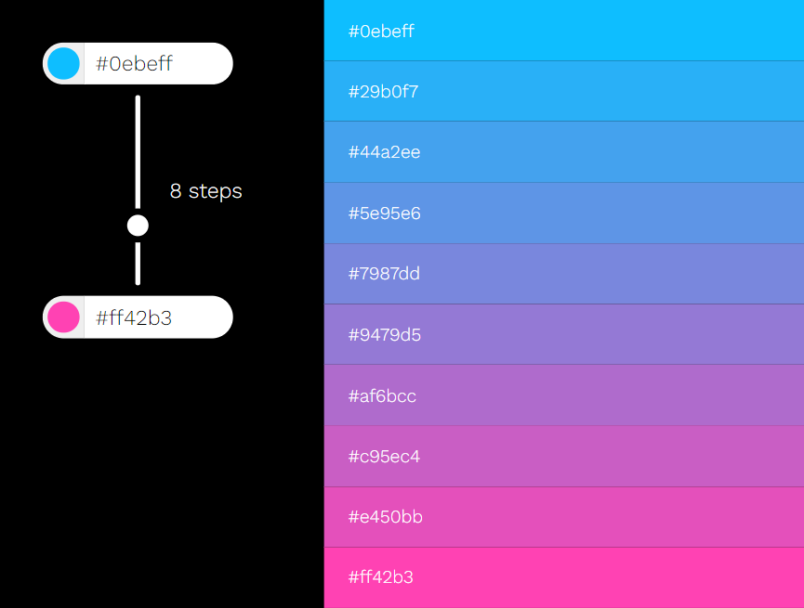The image size is (804, 608).
Task: Select the #29b0f7 gradient swatch row
Action: [564, 91]
